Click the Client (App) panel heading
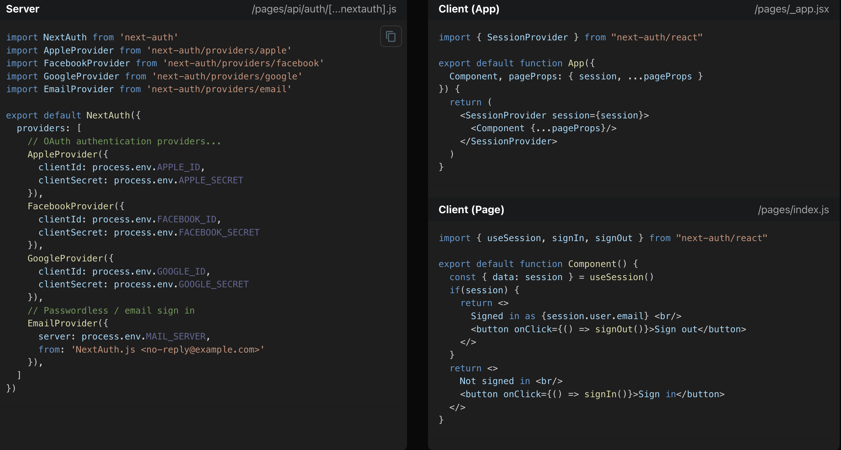Image resolution: width=841 pixels, height=450 pixels. click(469, 9)
